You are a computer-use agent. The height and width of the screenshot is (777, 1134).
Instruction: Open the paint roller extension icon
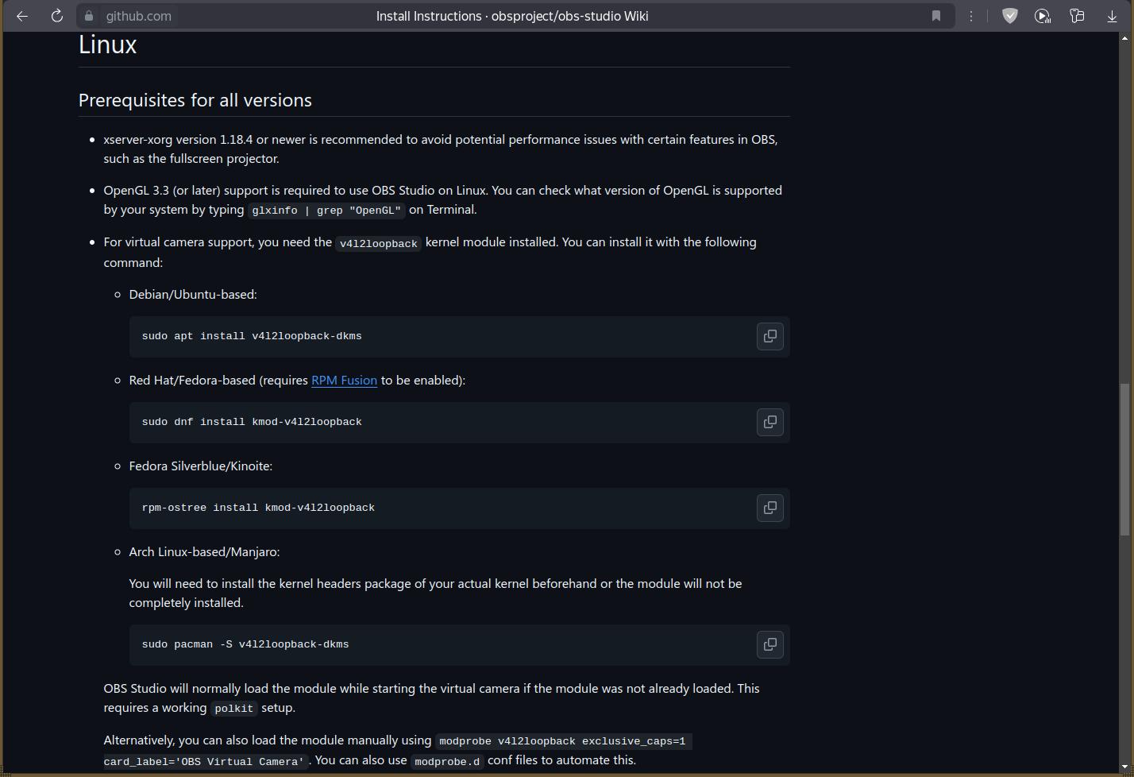click(x=1077, y=16)
